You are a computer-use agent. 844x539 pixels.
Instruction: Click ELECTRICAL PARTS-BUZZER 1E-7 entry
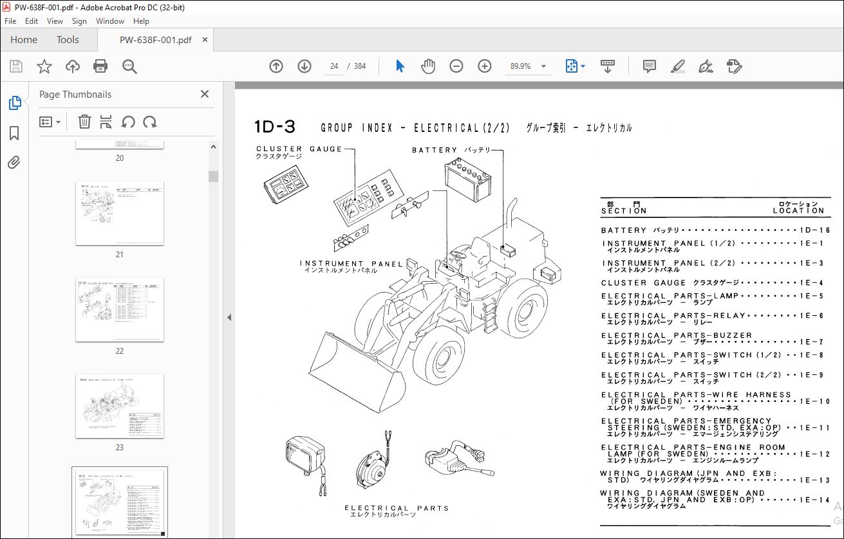tap(713, 338)
